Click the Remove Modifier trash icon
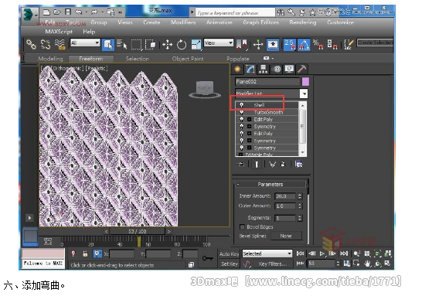Image resolution: width=432 pixels, height=296 pixels. pos(283,165)
